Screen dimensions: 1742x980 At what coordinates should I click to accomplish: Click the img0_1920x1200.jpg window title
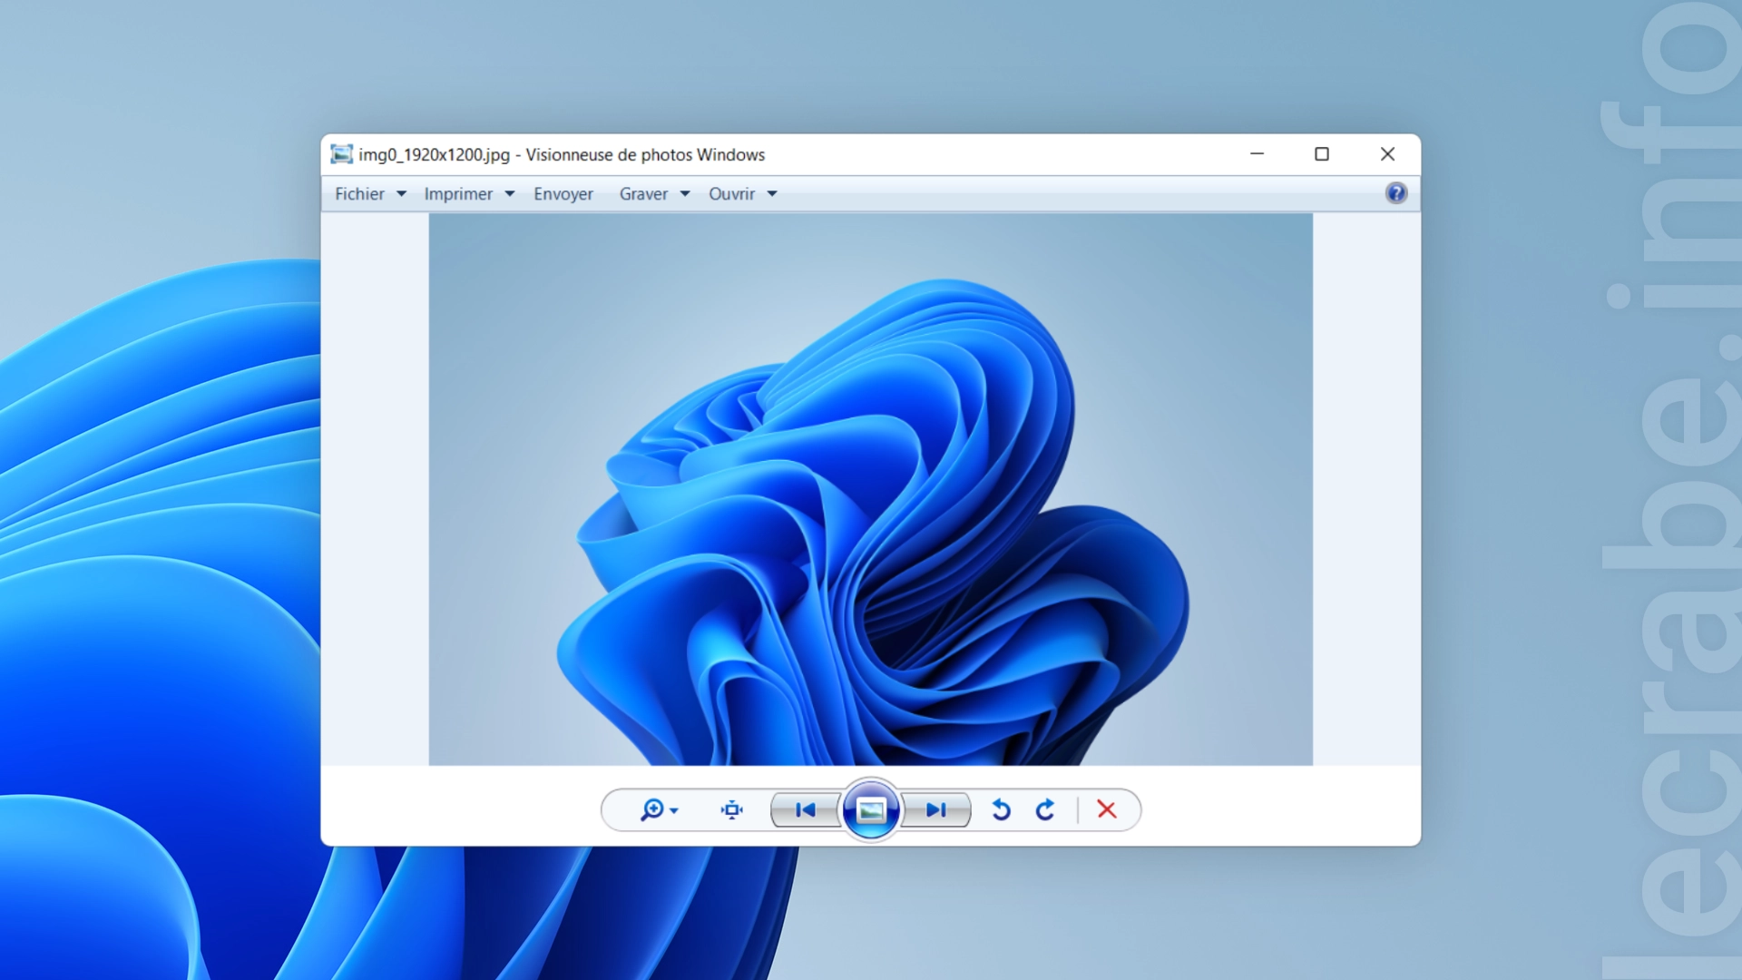click(x=562, y=155)
